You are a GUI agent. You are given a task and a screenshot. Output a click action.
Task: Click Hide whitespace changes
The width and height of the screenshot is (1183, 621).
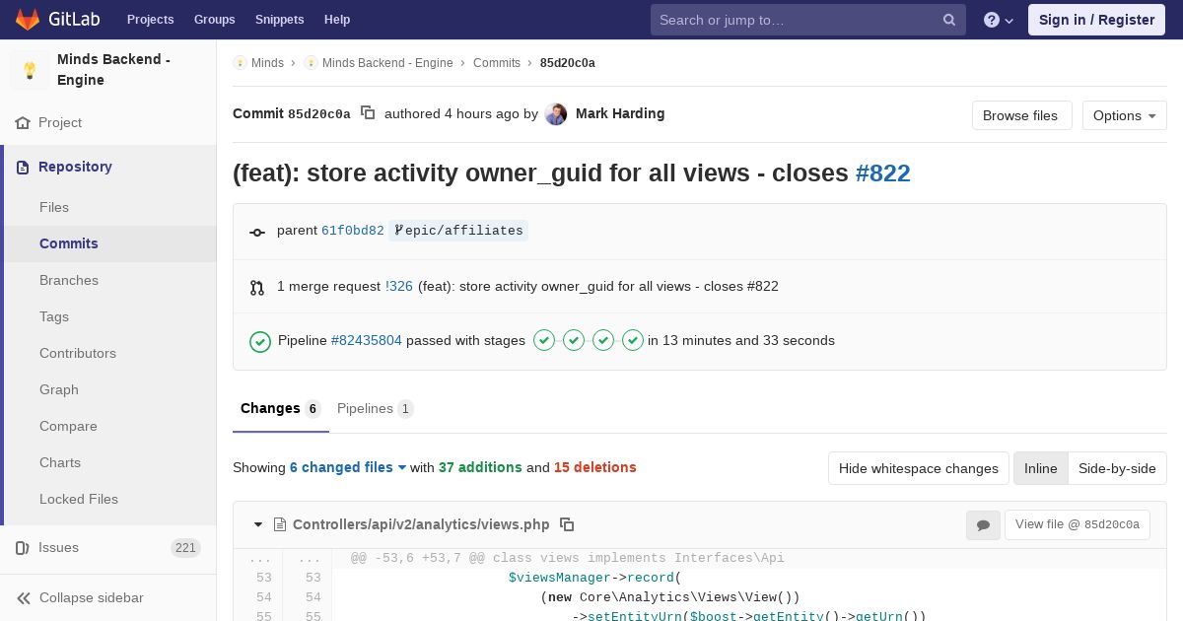point(919,468)
